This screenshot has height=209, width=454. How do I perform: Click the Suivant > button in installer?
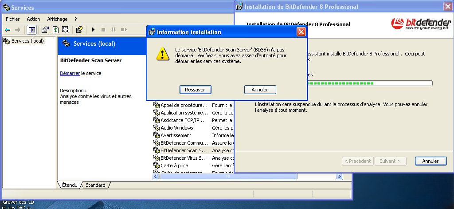tap(390, 161)
